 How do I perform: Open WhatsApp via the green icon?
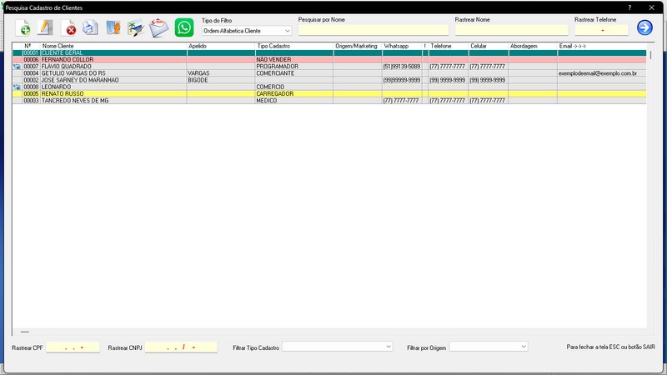pyautogui.click(x=183, y=27)
